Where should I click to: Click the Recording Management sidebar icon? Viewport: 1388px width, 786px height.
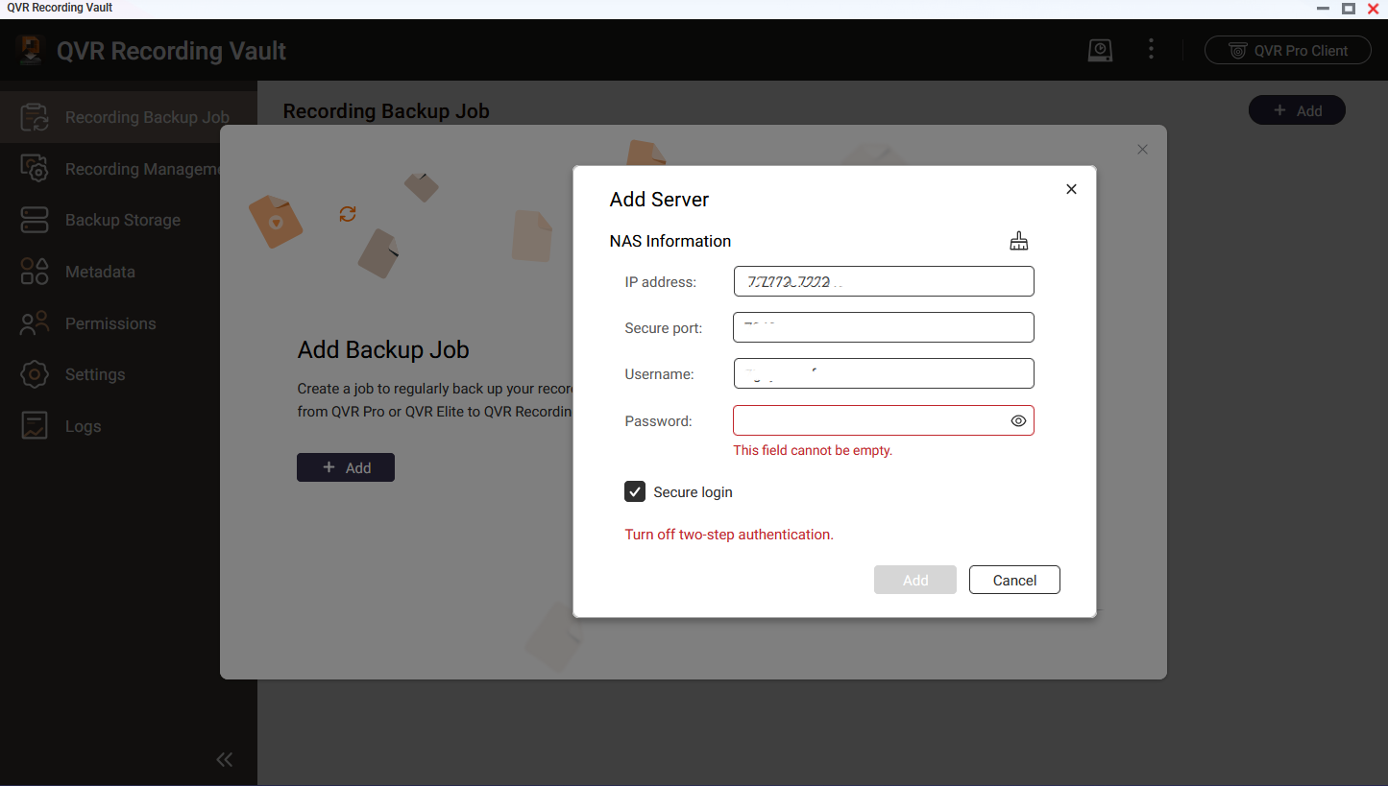[x=35, y=169]
